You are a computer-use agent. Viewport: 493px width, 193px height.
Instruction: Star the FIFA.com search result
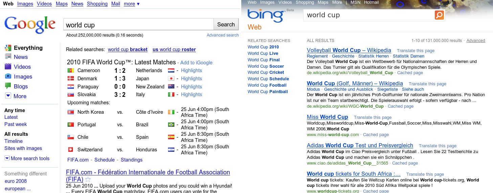(x=88, y=180)
